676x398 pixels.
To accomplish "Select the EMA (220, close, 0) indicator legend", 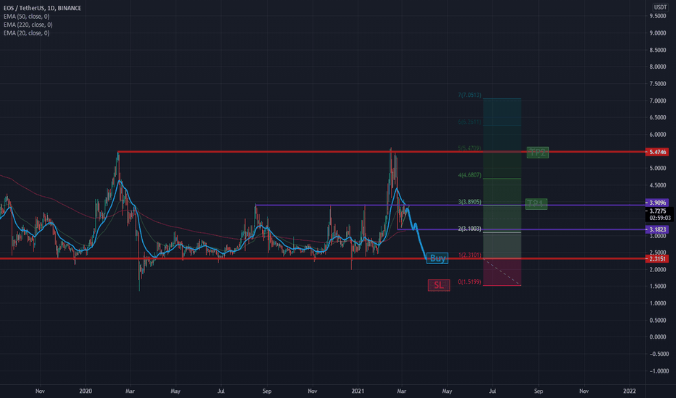I will [x=28, y=25].
